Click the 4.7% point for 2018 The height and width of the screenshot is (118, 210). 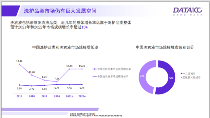tap(32, 86)
